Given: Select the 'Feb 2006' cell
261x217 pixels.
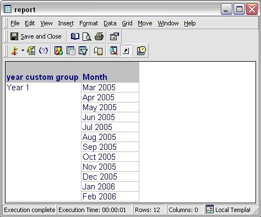Looking at the screenshot, I should point(110,197).
